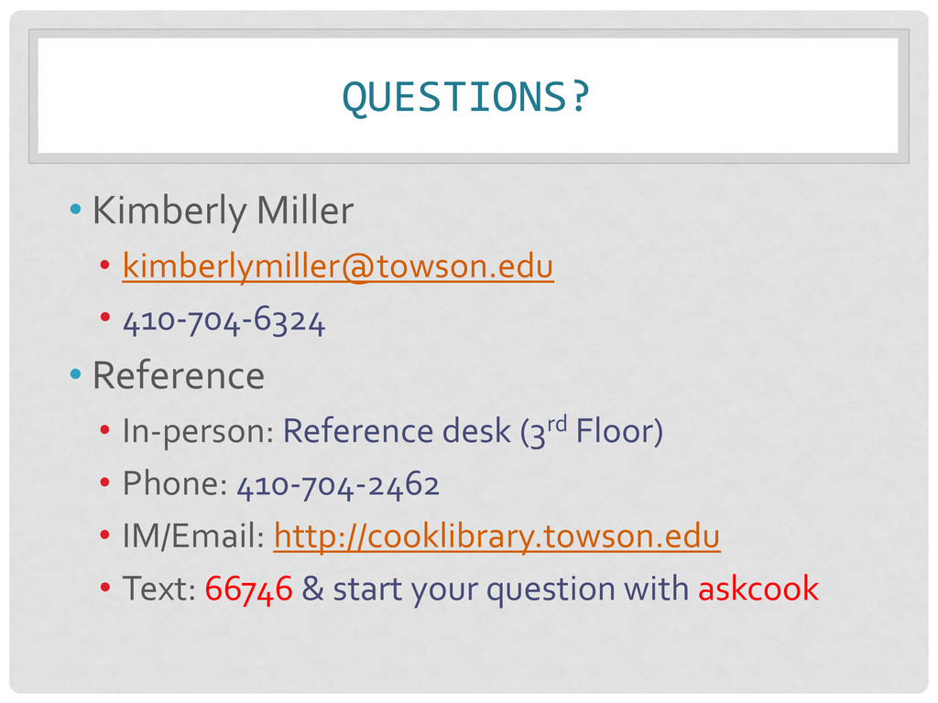Click the reference phone number 410-704-2462
The height and width of the screenshot is (703, 938).
click(x=338, y=483)
